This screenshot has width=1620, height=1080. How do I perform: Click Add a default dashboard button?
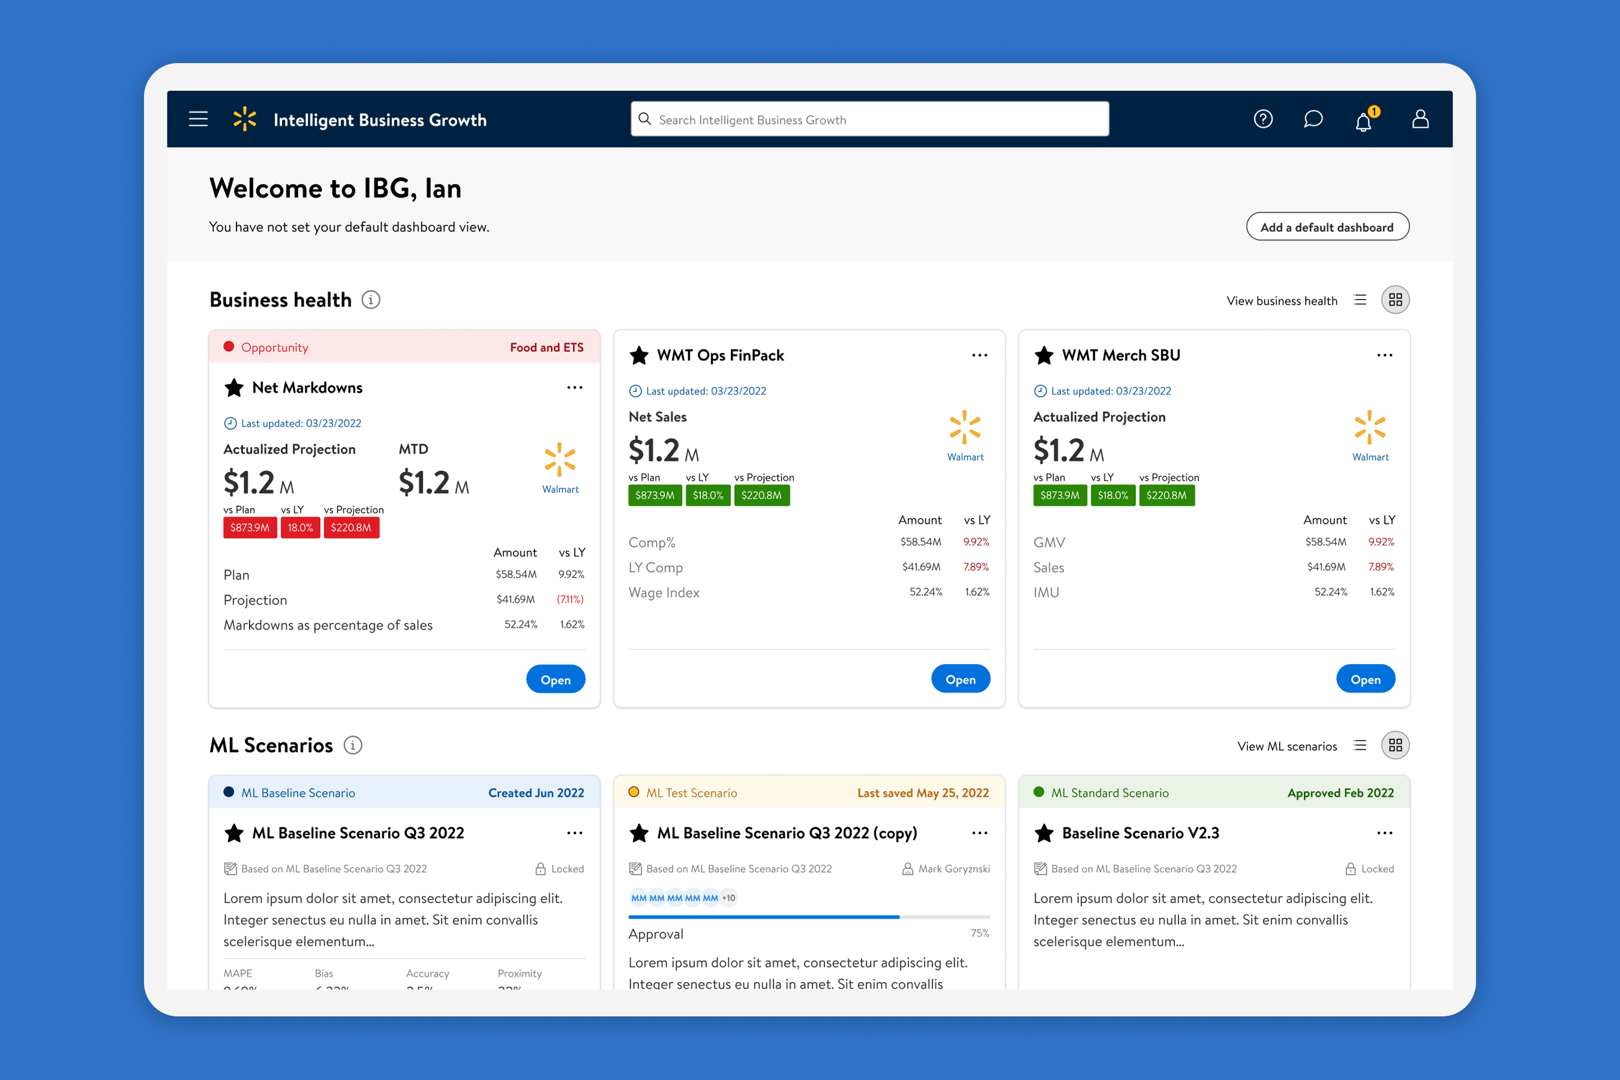pyautogui.click(x=1327, y=227)
